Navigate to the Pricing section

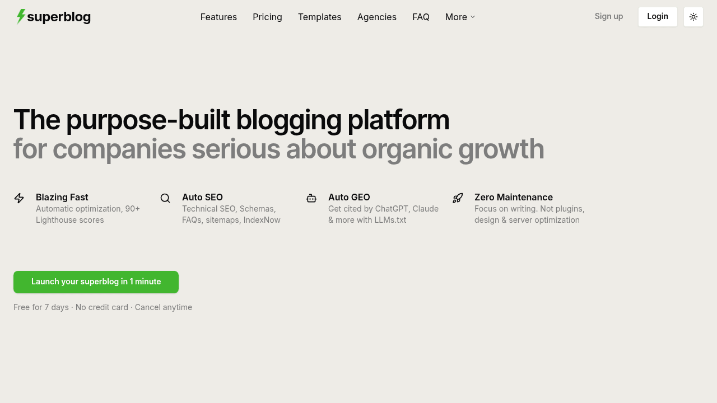click(267, 17)
